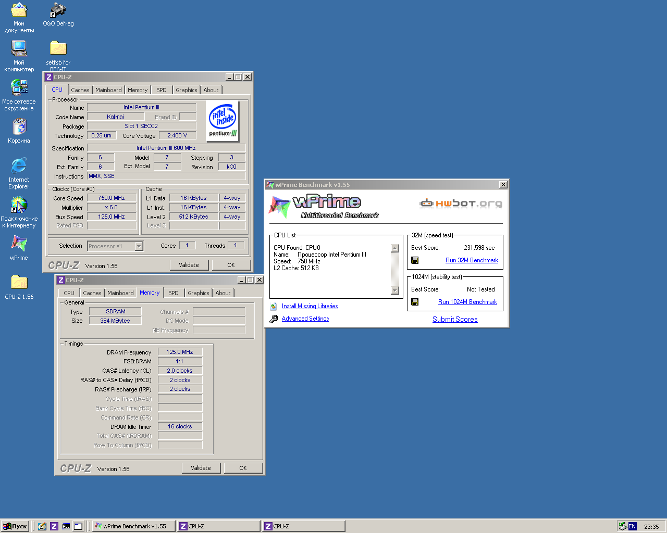667x533 pixels.
Task: Click the floppy save icon for 32M score
Action: coord(415,260)
